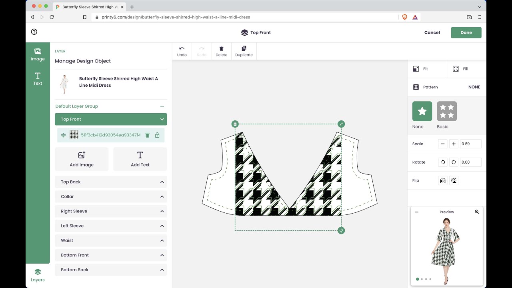Select the fourth preview carousel dot
The image size is (512, 288).
coord(430,279)
